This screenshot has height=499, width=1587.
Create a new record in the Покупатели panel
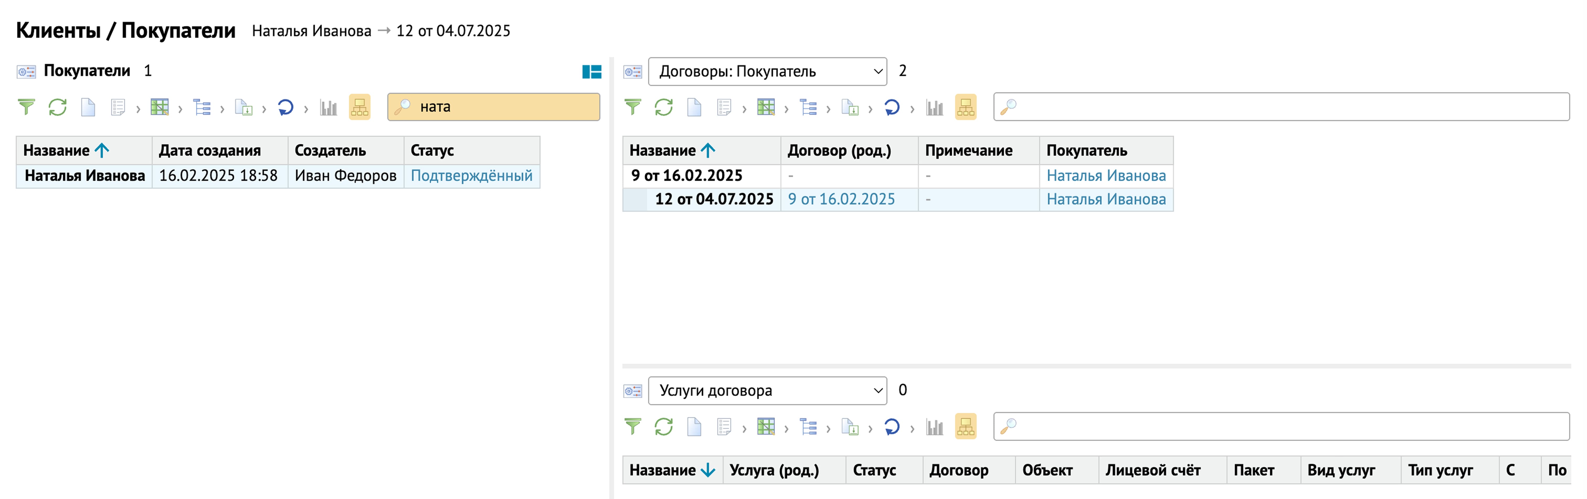click(88, 107)
